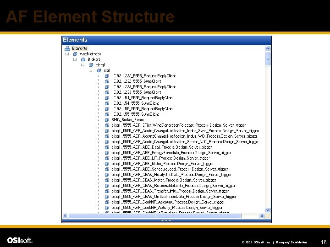Click icon beside 54_5555_RequestReplyClient element
Image resolution: width=330 pixels, height=247 pixels.
107,98
